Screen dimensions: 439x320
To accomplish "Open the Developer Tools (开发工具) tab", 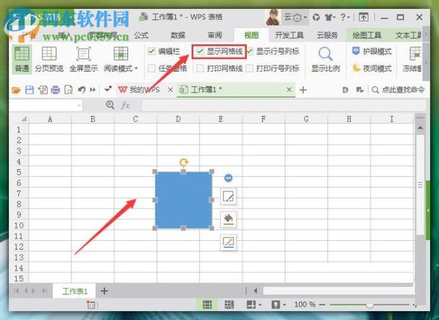I will pos(289,35).
